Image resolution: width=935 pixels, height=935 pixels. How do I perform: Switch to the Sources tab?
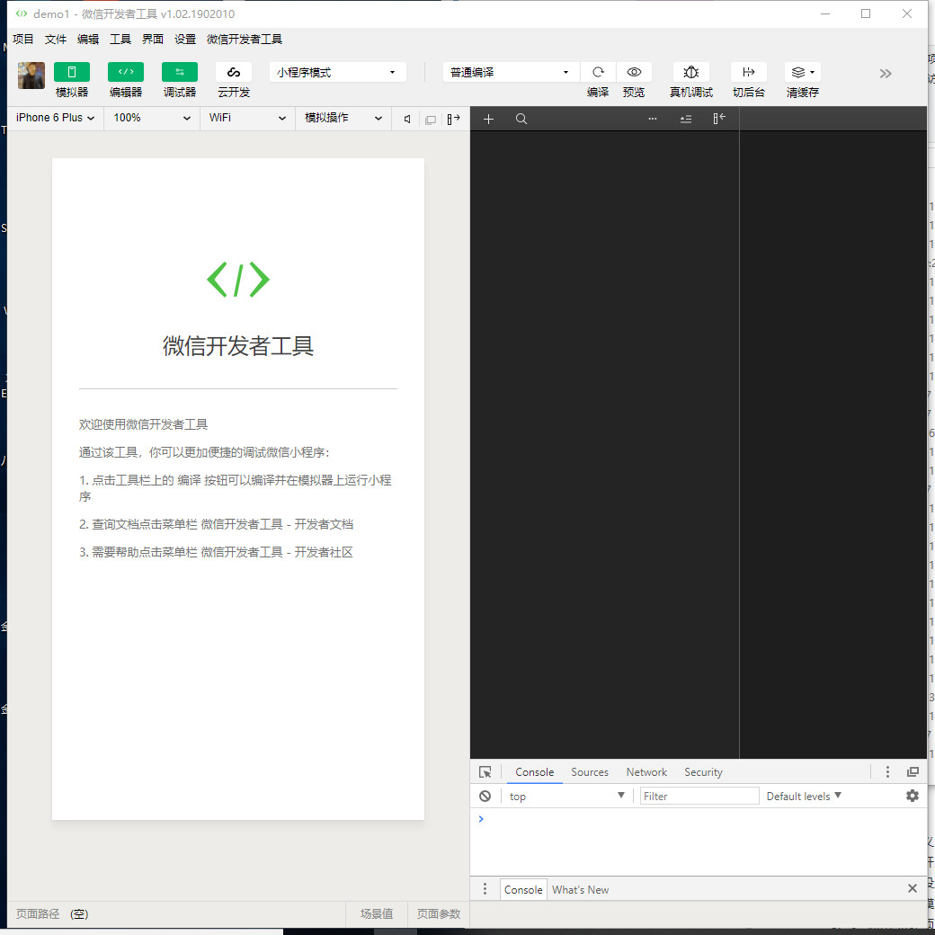click(590, 772)
